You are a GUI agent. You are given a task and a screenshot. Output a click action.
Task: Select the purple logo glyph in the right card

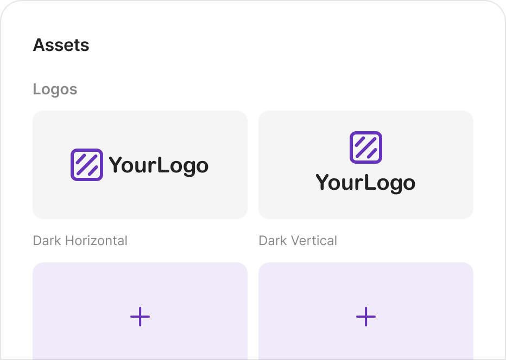[x=365, y=146]
